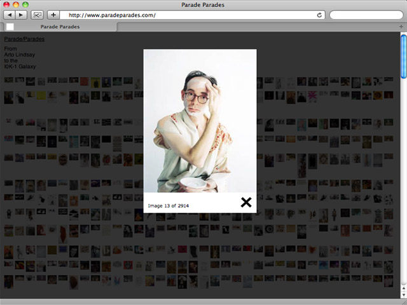Open a new tab with the plus icon
This screenshot has height=305, width=407.
tap(401, 27)
